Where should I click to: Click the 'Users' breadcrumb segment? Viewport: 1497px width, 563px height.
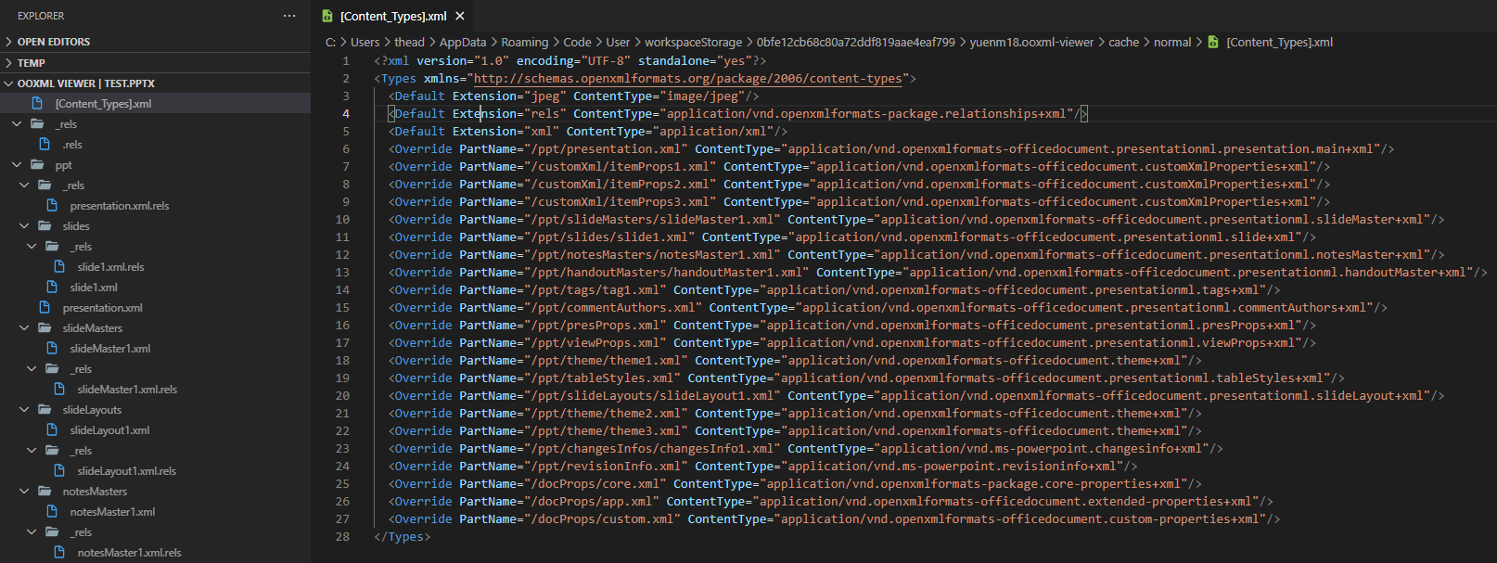[365, 43]
